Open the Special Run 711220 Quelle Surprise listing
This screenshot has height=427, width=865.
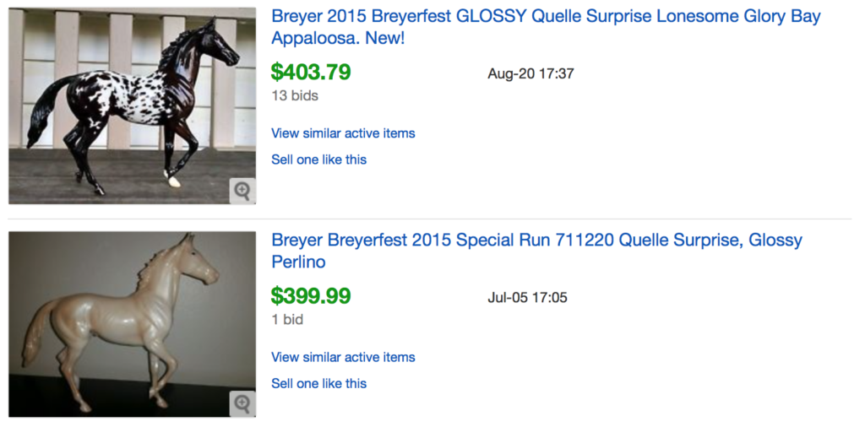click(x=536, y=241)
